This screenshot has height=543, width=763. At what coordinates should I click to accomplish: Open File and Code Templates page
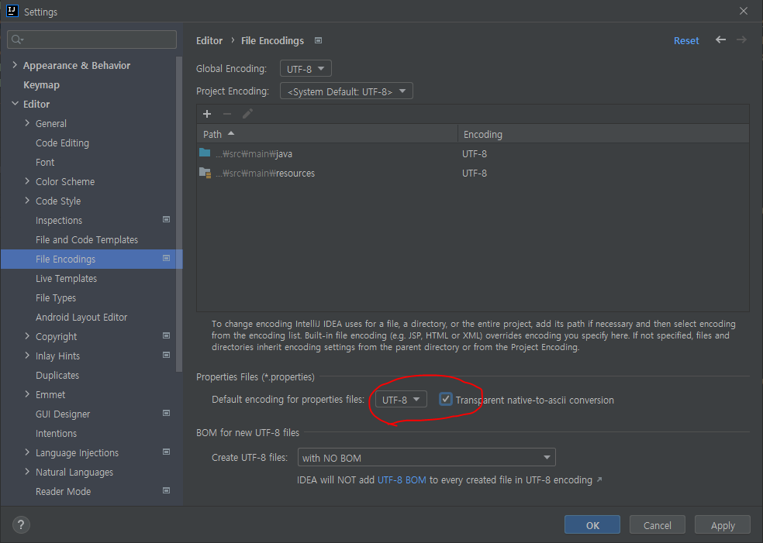click(x=87, y=239)
